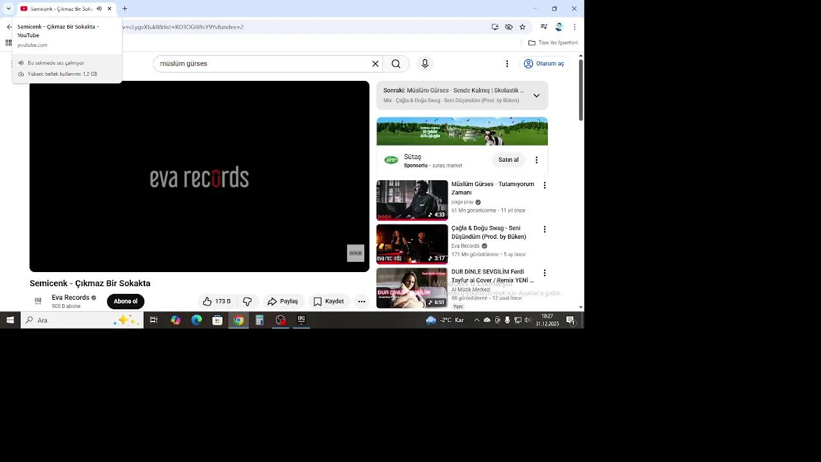The width and height of the screenshot is (821, 462).
Task: Run search with the magnifier button
Action: click(x=396, y=64)
